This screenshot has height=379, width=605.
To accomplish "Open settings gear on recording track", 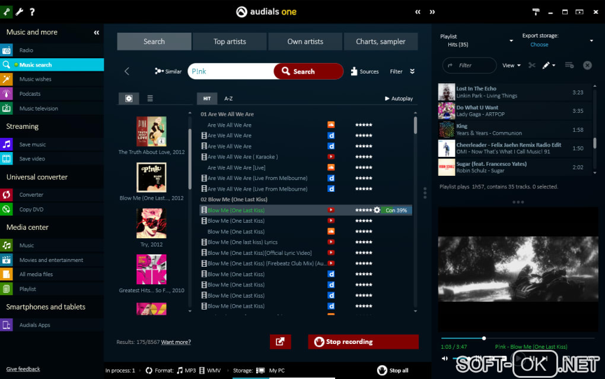I will tap(377, 210).
